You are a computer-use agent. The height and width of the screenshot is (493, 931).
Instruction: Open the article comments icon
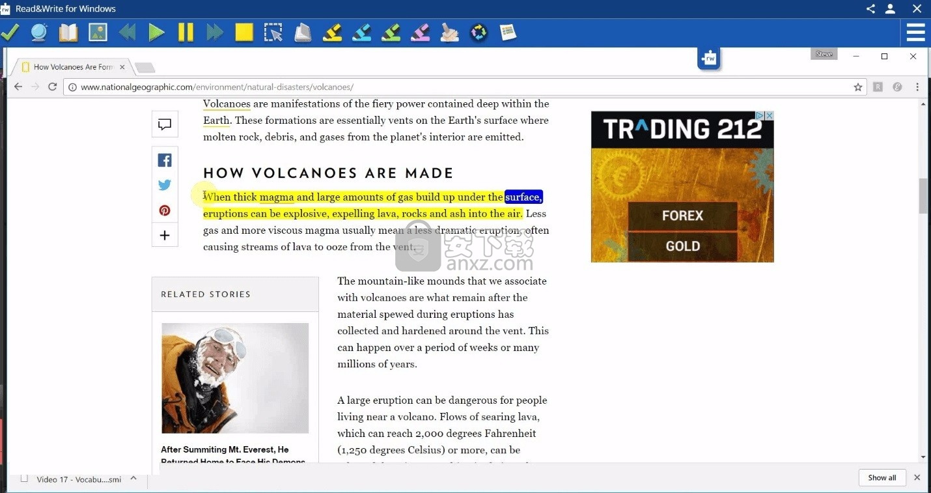tap(165, 124)
